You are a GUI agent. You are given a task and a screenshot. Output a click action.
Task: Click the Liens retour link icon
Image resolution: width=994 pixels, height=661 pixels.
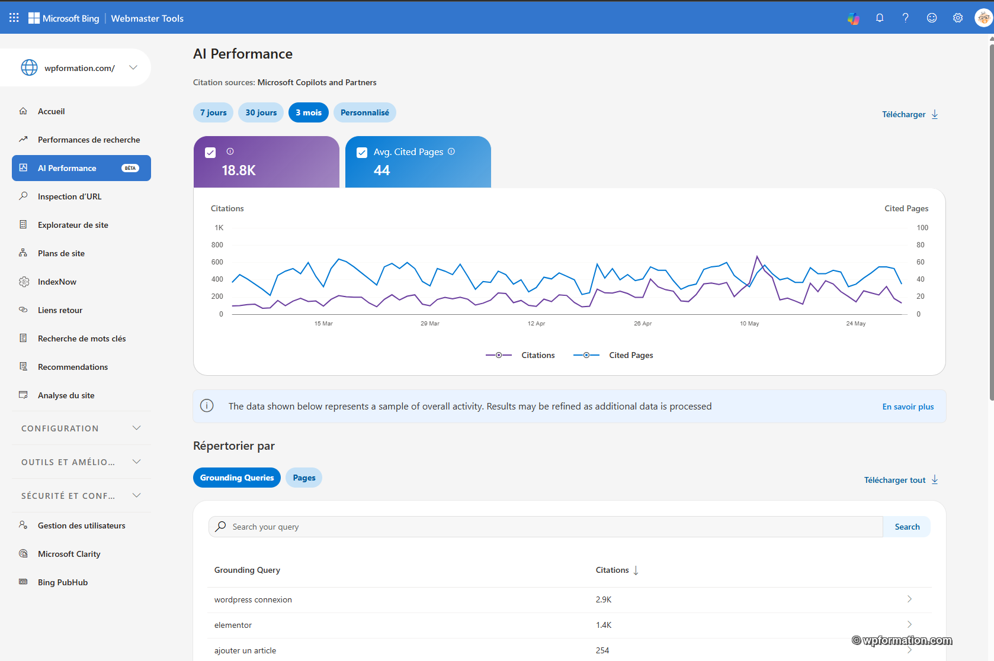pos(23,309)
